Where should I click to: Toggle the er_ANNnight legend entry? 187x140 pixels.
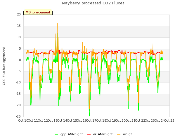[100, 134]
